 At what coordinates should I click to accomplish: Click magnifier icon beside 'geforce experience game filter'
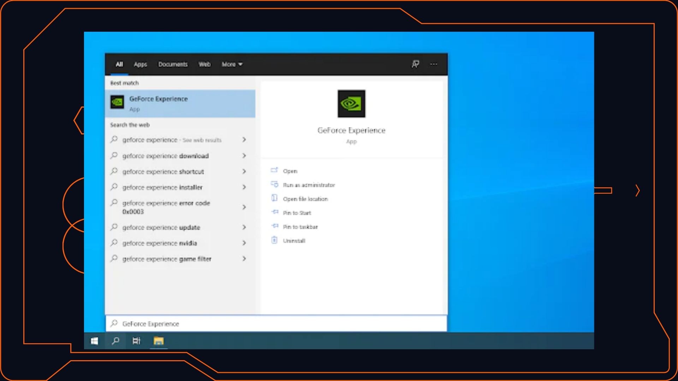114,258
